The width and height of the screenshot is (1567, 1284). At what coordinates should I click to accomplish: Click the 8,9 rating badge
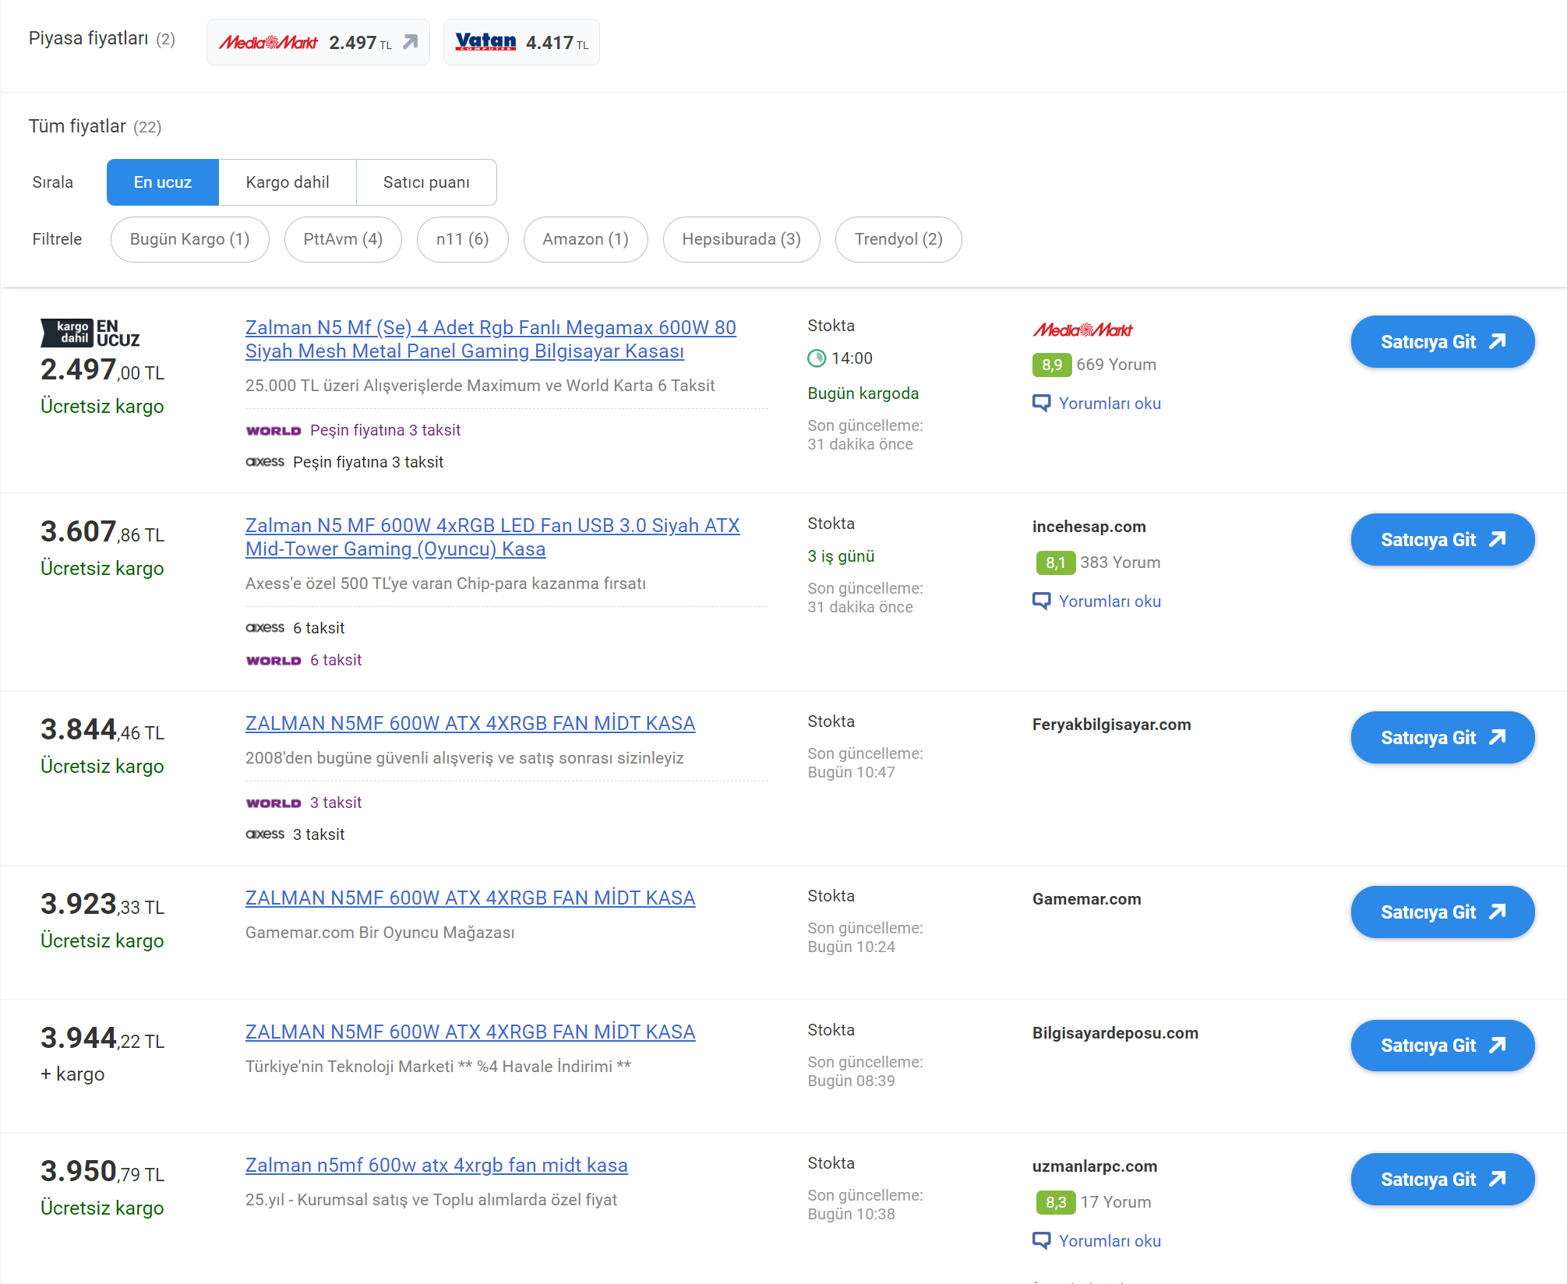tap(1052, 365)
